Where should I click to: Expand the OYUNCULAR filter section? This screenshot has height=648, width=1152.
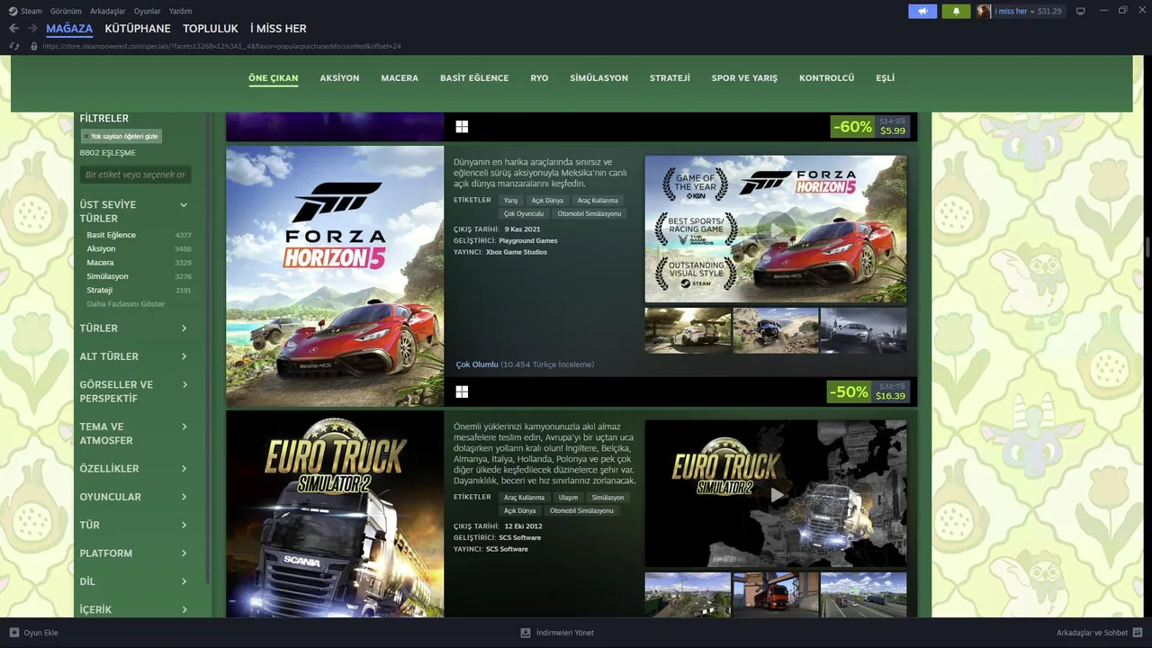[135, 497]
